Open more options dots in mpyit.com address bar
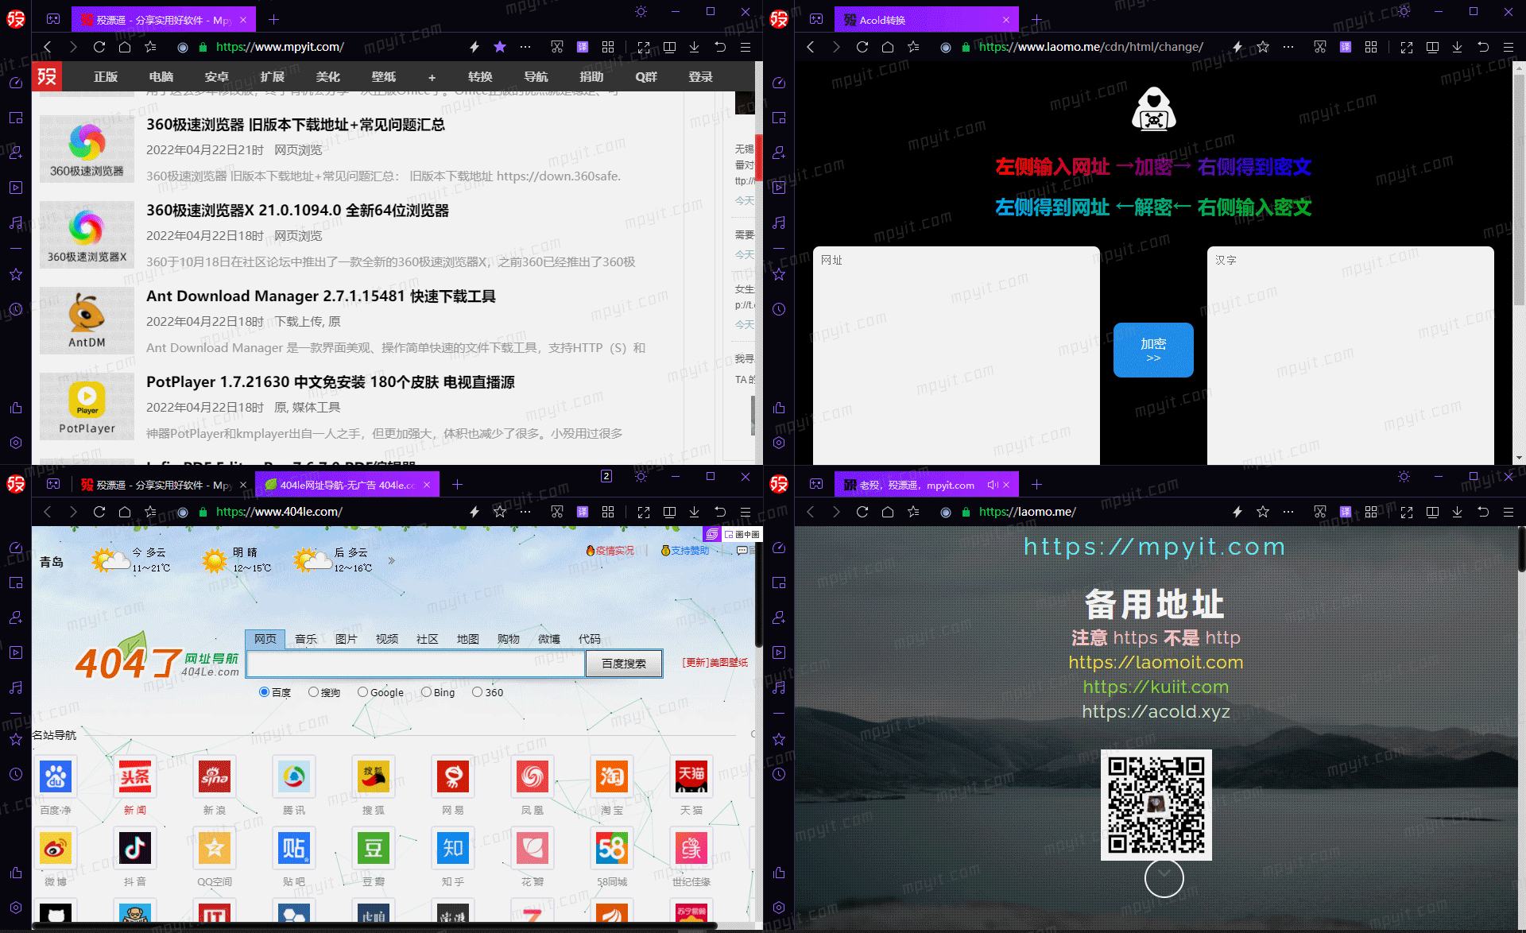 pyautogui.click(x=525, y=47)
